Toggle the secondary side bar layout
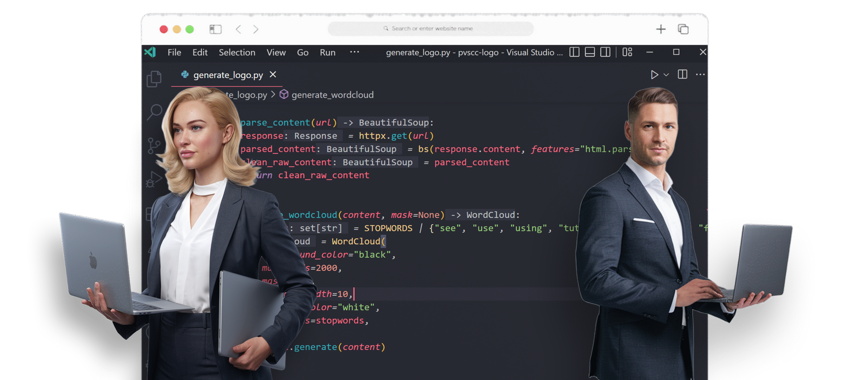The height and width of the screenshot is (380, 852). click(605, 52)
